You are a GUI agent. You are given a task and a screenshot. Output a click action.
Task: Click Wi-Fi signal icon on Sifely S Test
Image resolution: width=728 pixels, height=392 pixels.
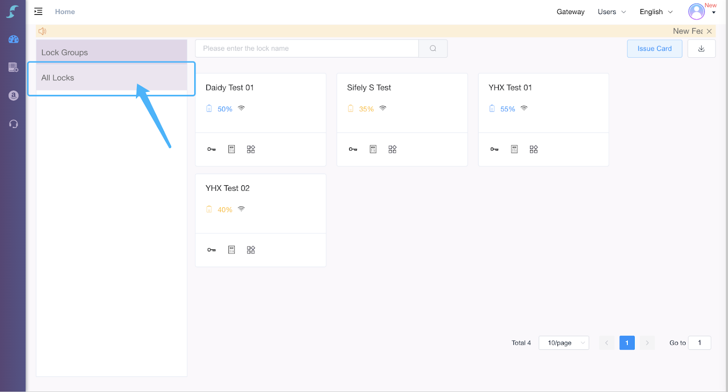[383, 108]
